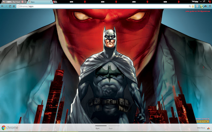Viewport: 212px width, 132px height.
Task: Bookmark this page with the star
Action: click(193, 6)
